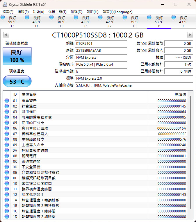Click status icon for 0D 不安全關機
The height and width of the screenshot is (222, 196).
pos(7,167)
